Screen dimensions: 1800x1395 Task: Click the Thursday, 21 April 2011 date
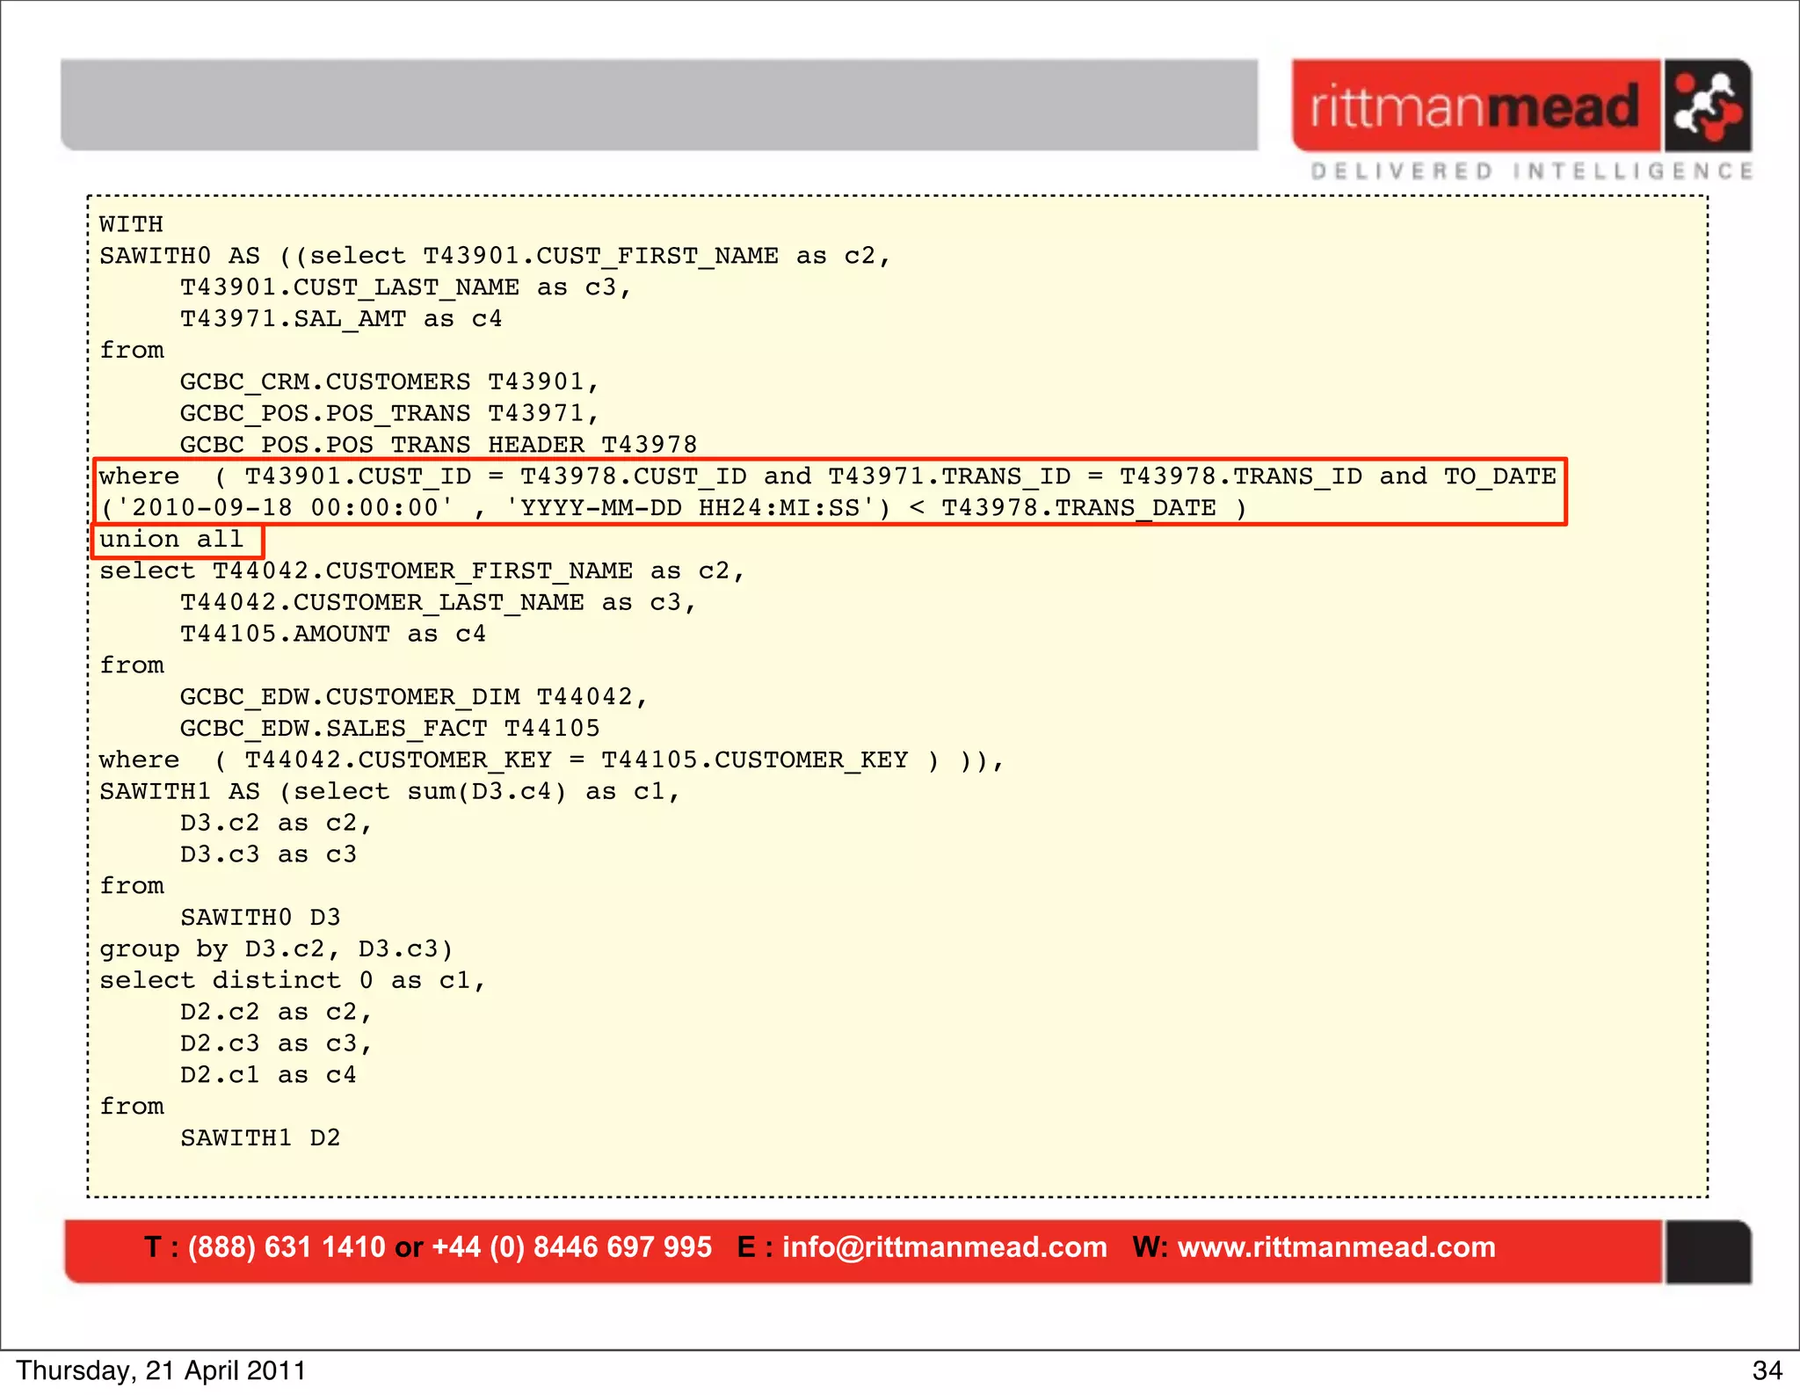pos(161,1371)
